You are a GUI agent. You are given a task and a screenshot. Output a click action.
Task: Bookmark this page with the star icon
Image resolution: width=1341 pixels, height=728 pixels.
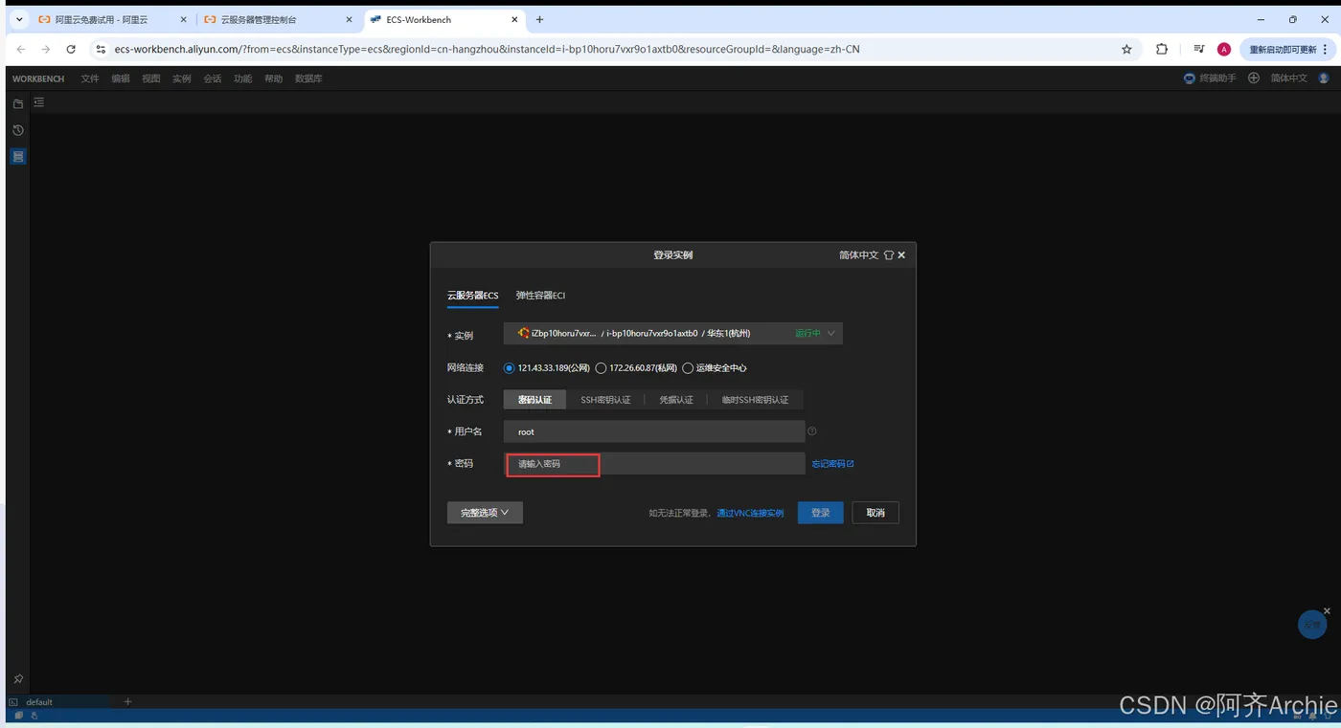pyautogui.click(x=1126, y=49)
